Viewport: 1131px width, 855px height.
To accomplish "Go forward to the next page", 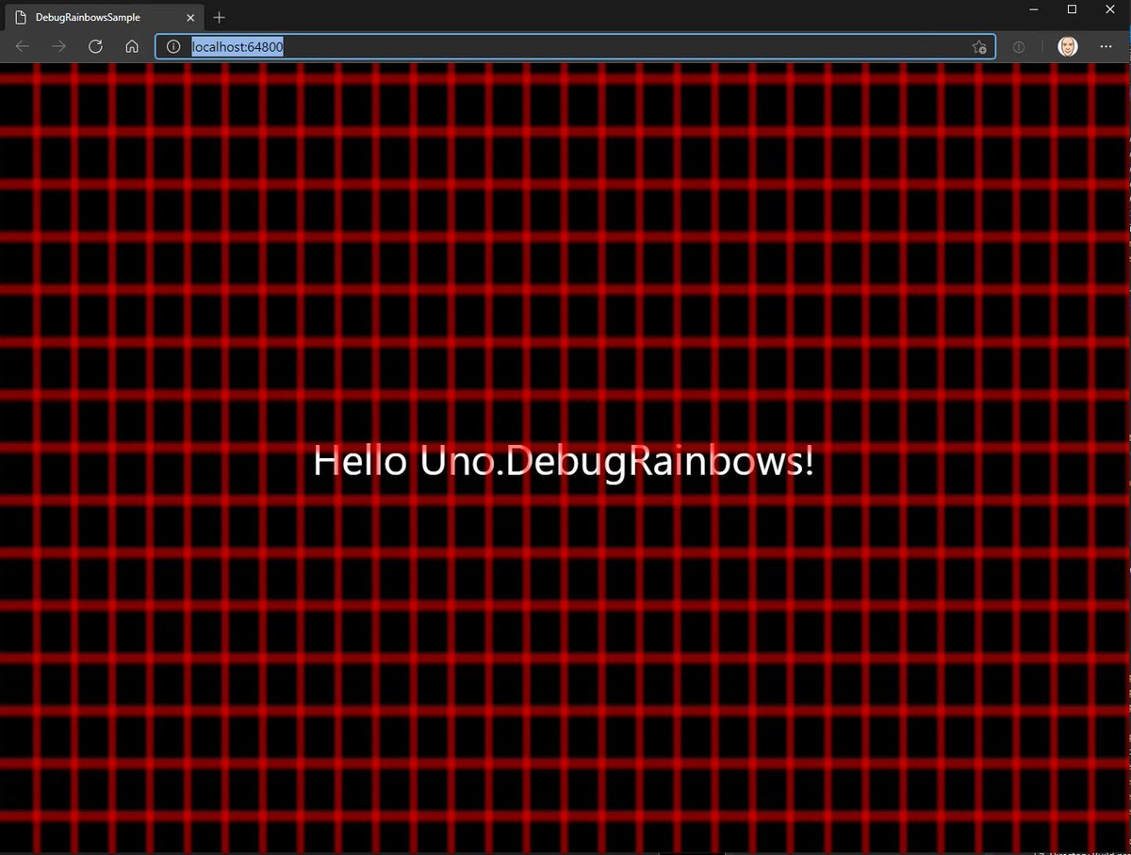I will pos(58,46).
